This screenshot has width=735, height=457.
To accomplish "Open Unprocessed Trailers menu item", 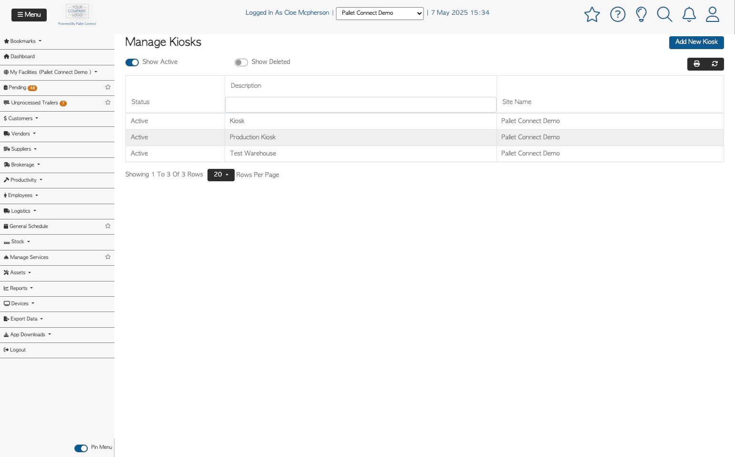I will (x=31, y=103).
